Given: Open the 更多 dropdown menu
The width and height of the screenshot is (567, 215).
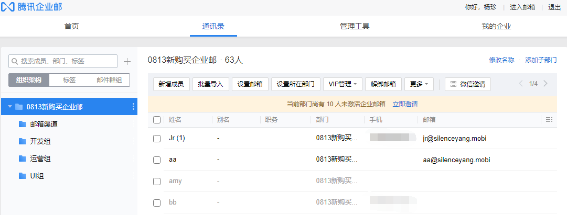Looking at the screenshot, I should [419, 84].
